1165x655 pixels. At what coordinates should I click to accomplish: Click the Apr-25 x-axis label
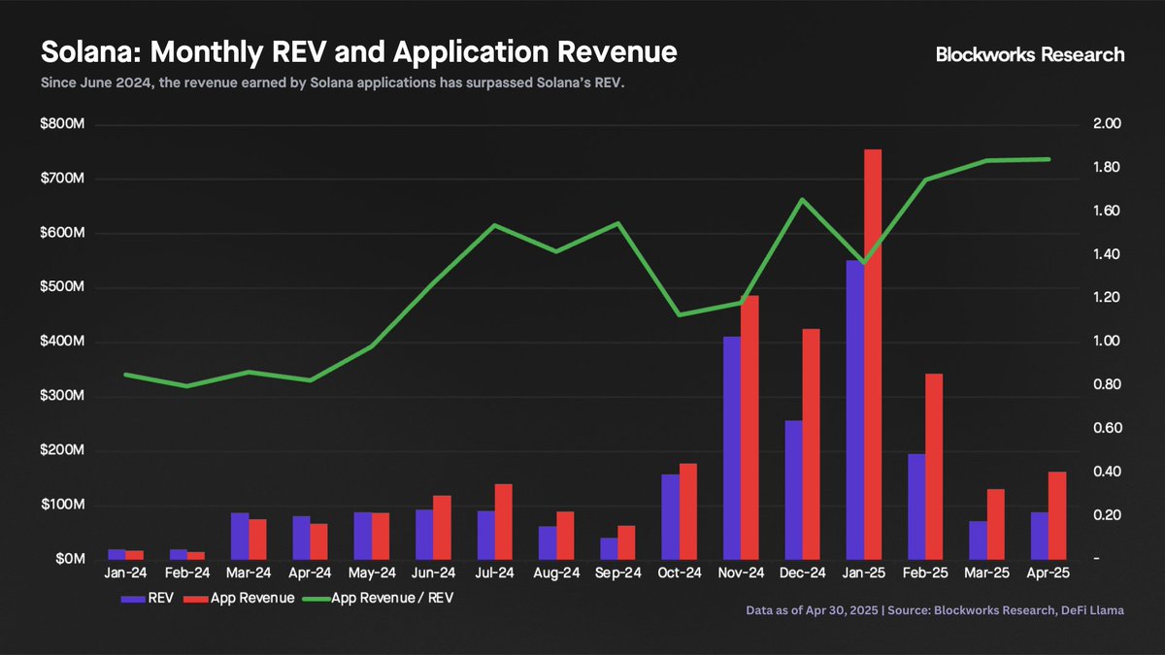click(1048, 574)
